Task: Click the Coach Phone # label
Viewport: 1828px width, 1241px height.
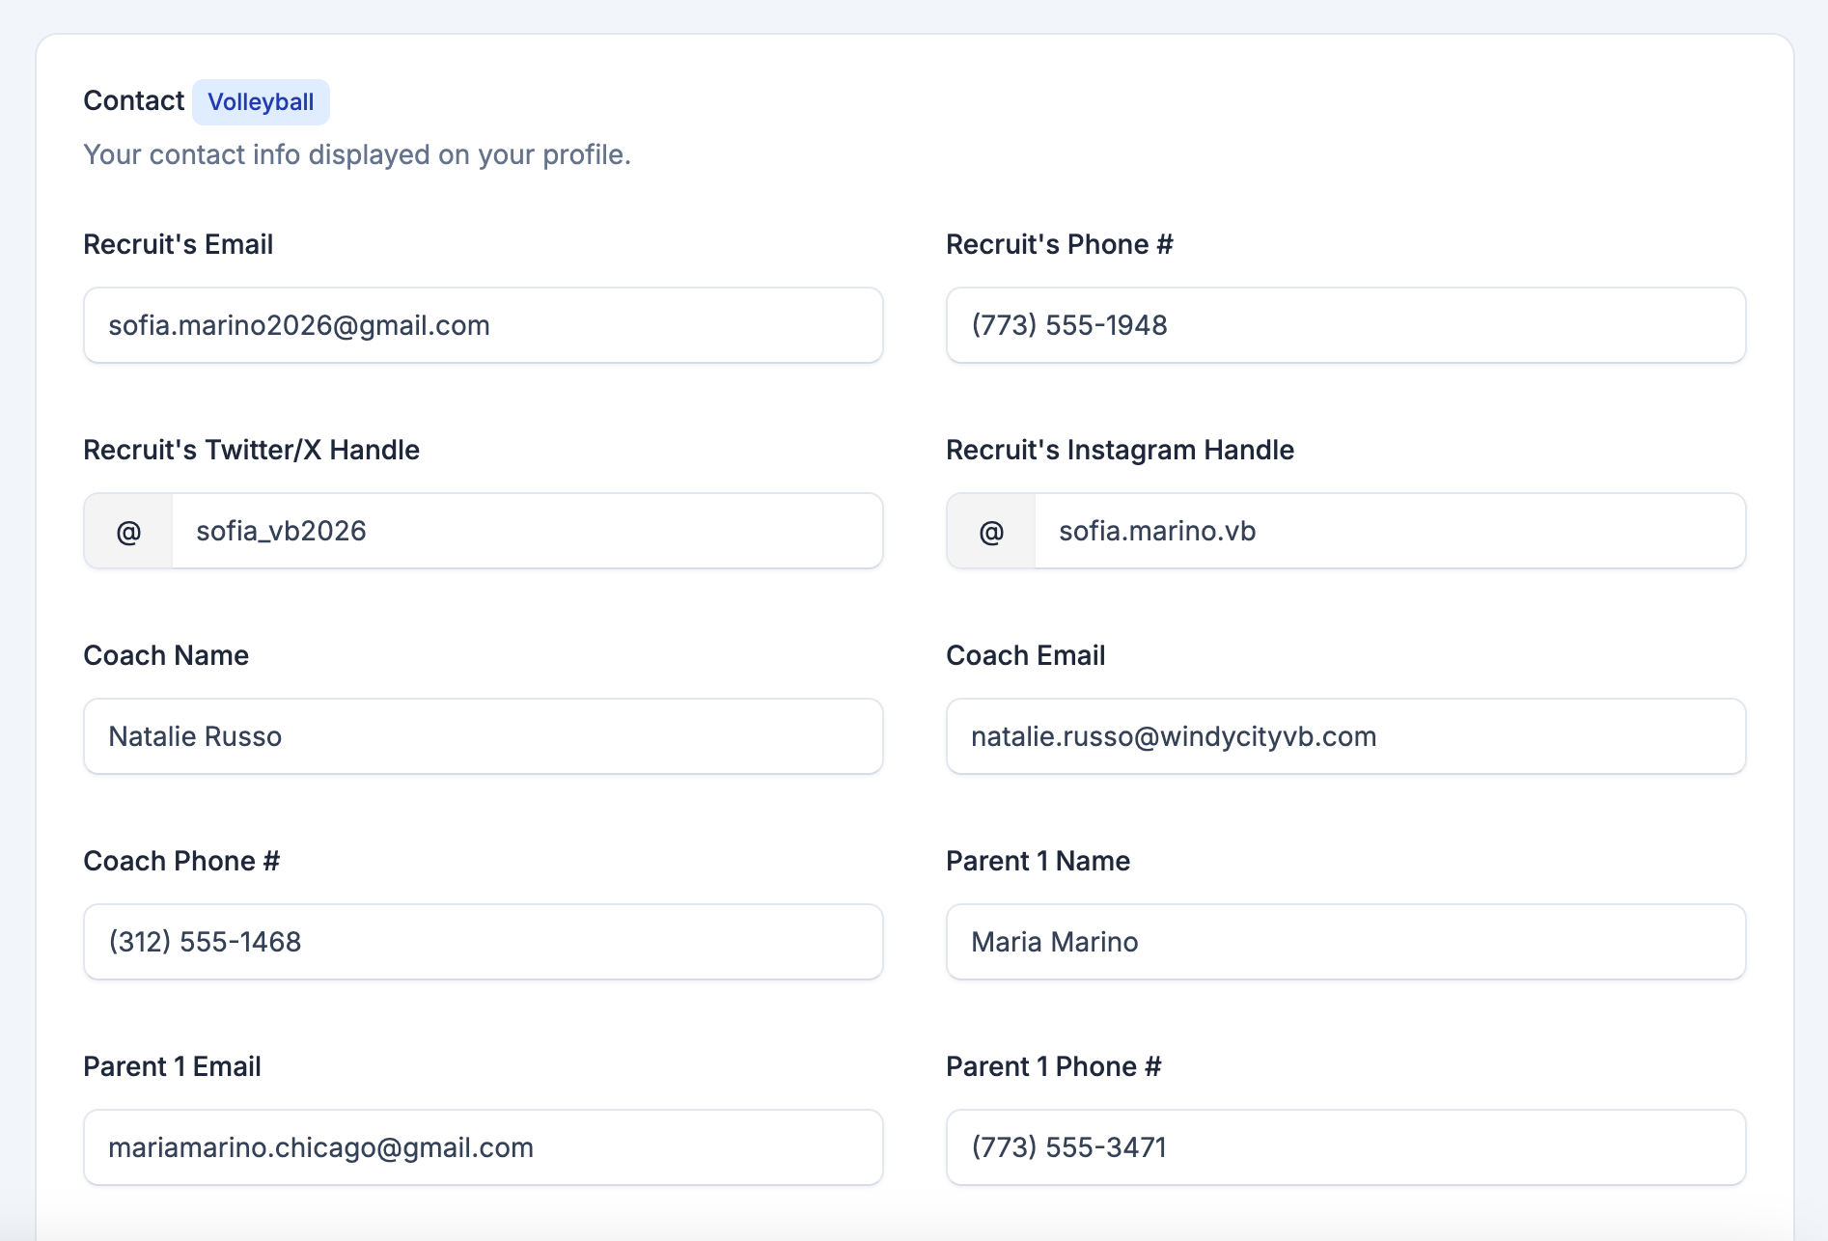Action: (181, 861)
